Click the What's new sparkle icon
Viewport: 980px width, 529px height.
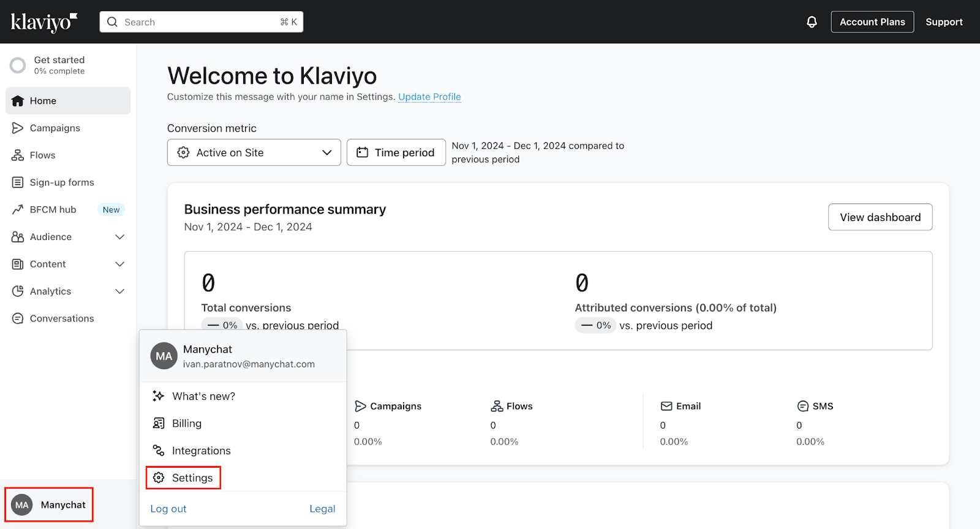pos(159,396)
